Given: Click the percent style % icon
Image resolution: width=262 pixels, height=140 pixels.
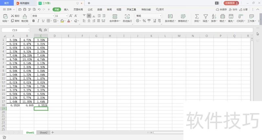Looking at the screenshot, I should pyautogui.click(x=144, y=21).
